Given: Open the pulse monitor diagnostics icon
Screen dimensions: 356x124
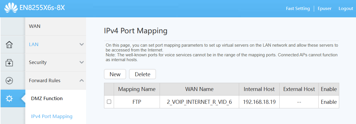Looking at the screenshot, I should 9,81.
